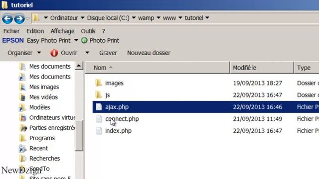
Task: Sort by the Nom column header
Action: tap(158, 68)
